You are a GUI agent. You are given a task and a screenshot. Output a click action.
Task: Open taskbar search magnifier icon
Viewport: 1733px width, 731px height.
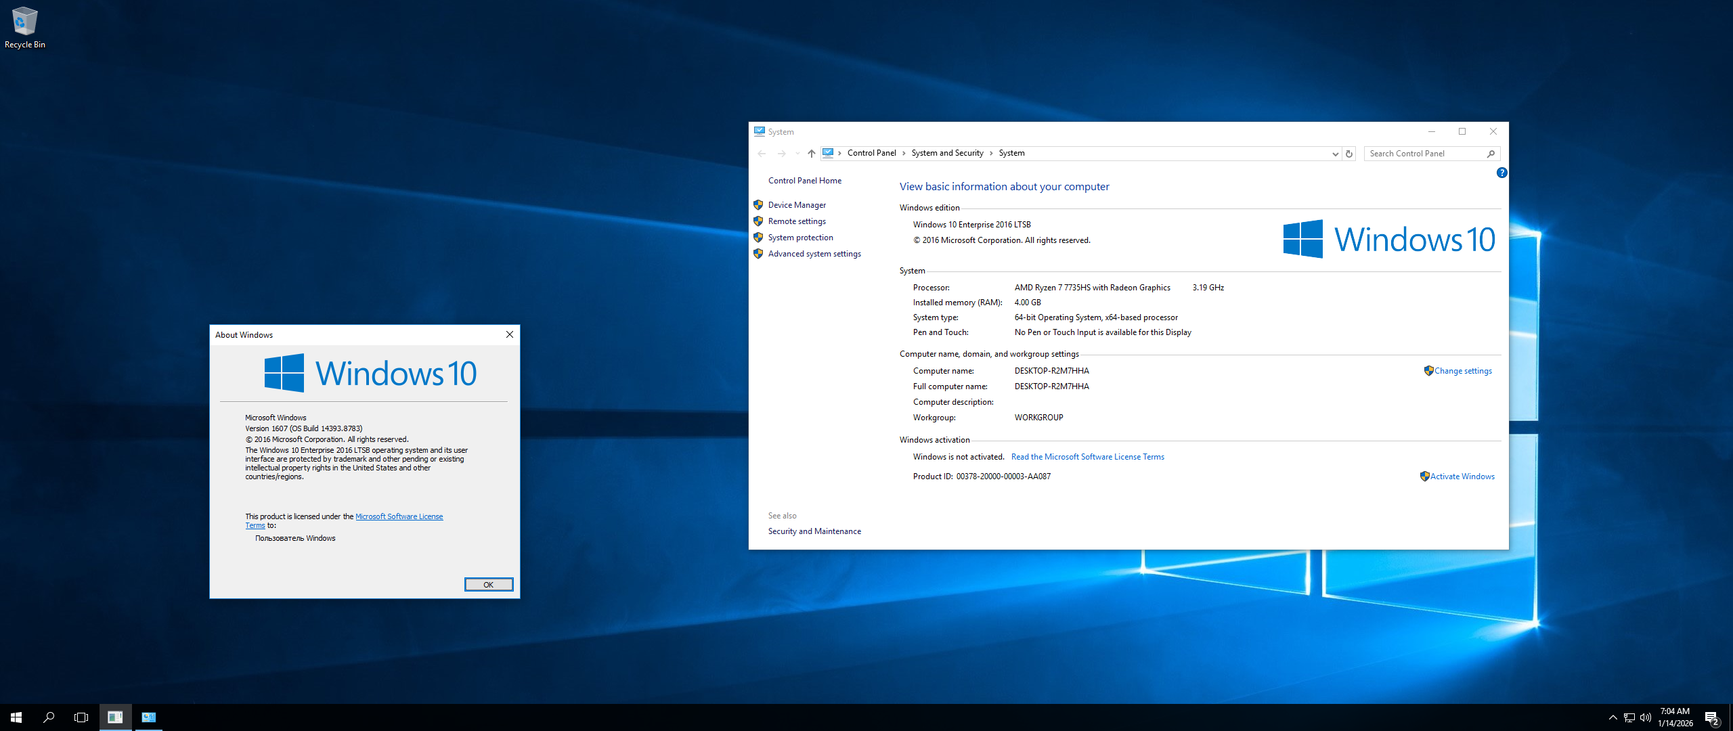pos(49,717)
